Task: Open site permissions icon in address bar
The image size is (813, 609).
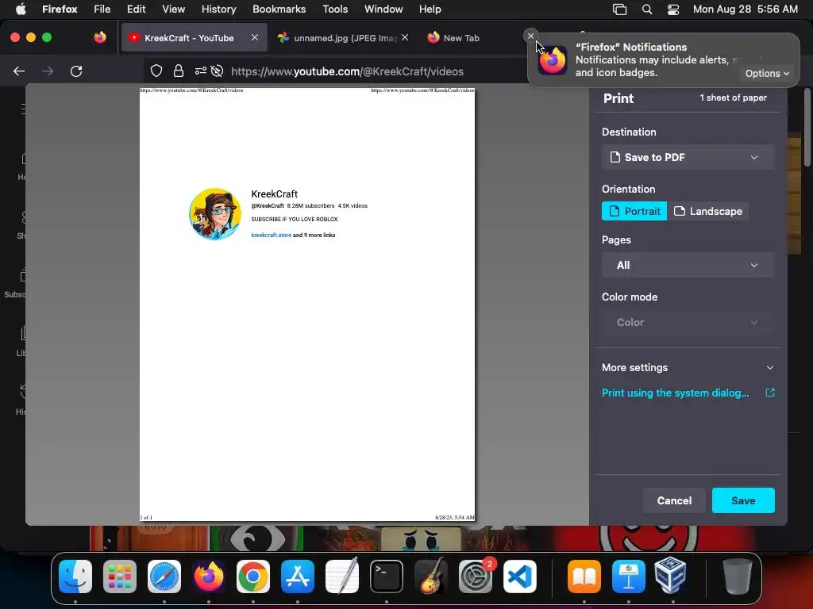Action: [x=201, y=71]
